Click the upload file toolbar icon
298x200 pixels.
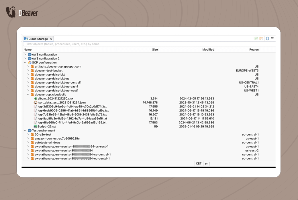tap(256, 38)
